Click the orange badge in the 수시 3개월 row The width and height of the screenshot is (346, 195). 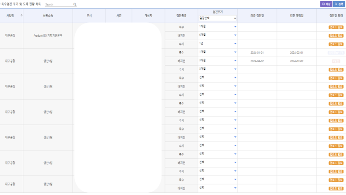[336, 70]
